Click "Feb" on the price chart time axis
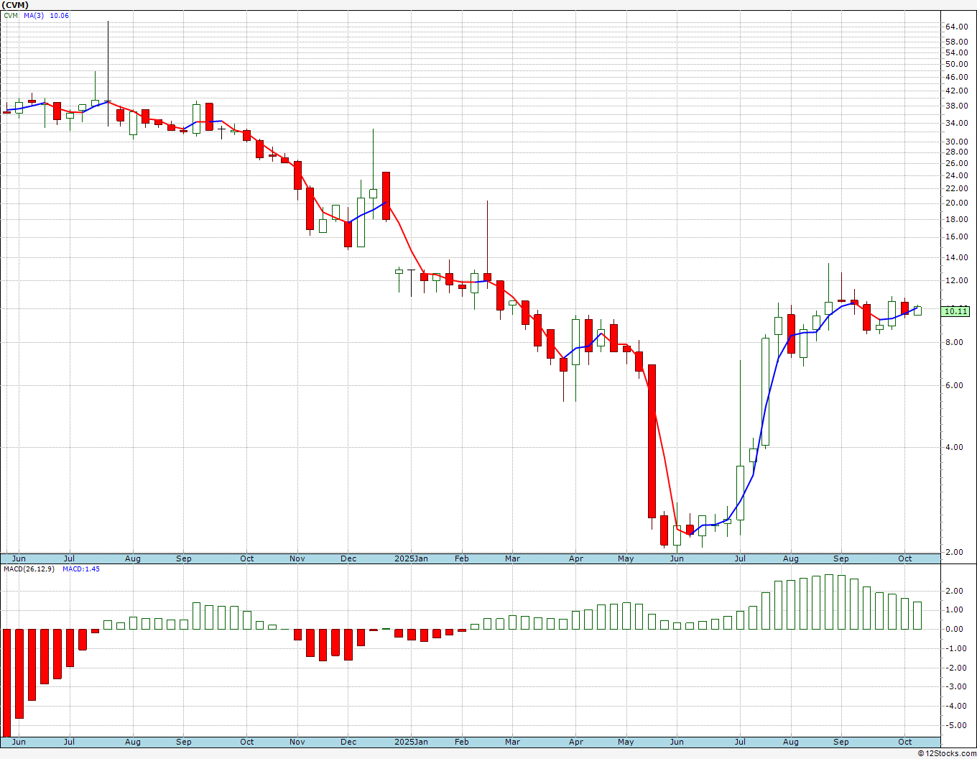The height and width of the screenshot is (759, 977). pyautogui.click(x=462, y=558)
